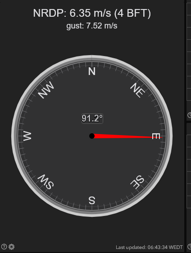Open the help question mark icon
Image resolution: width=191 pixels, height=253 pixels.
coord(4,247)
